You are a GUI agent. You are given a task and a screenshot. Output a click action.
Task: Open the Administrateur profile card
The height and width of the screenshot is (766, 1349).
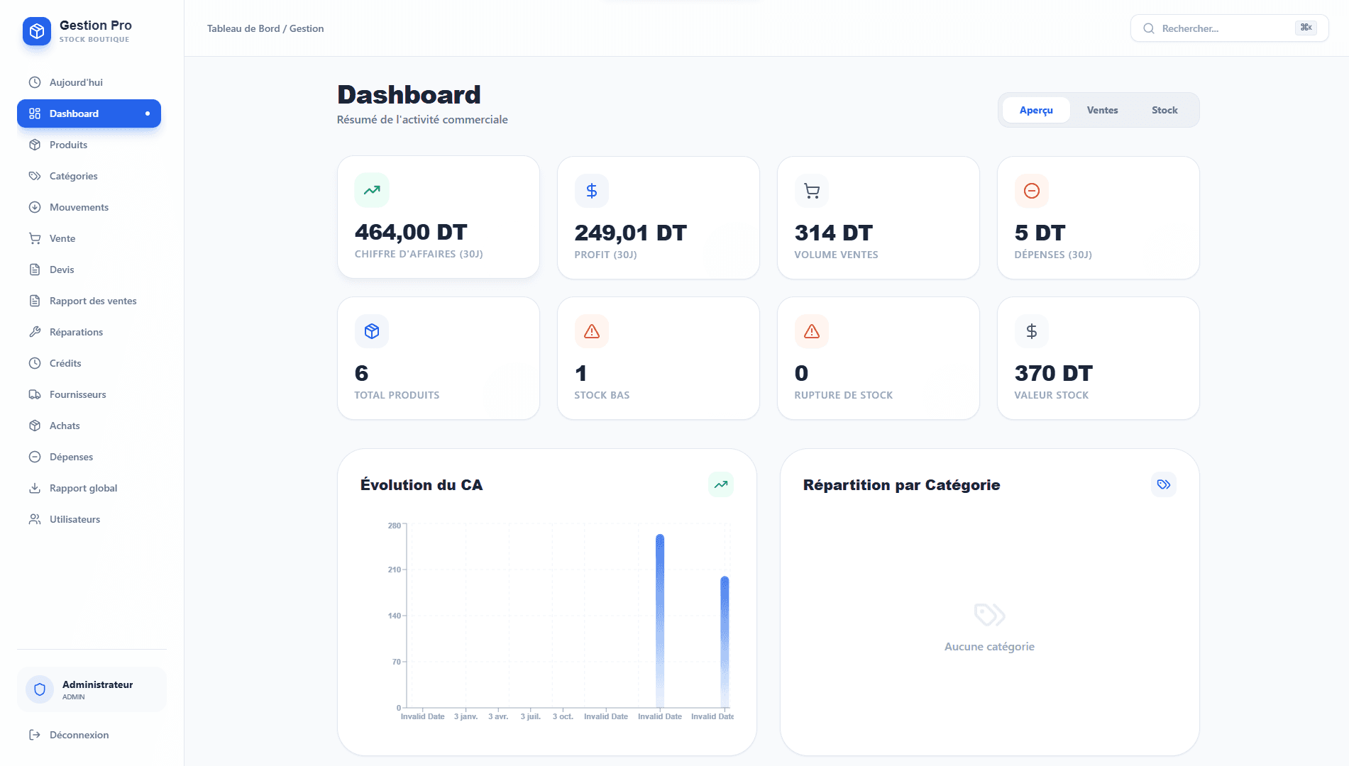pyautogui.click(x=92, y=689)
